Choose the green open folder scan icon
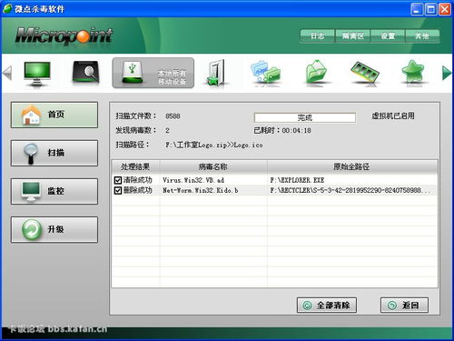The width and height of the screenshot is (454, 341). pyautogui.click(x=316, y=72)
